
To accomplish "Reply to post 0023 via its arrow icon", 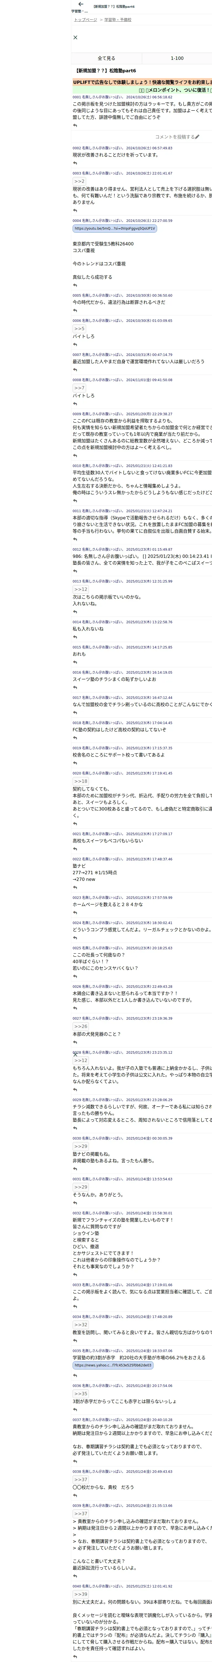I will (75, 912).
